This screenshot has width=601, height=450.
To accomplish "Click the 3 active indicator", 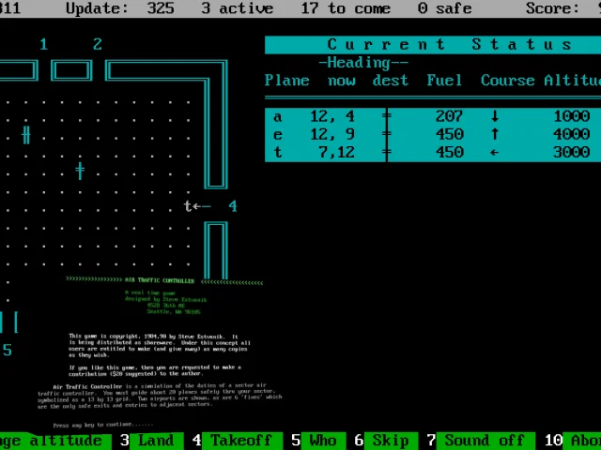I will (x=238, y=8).
